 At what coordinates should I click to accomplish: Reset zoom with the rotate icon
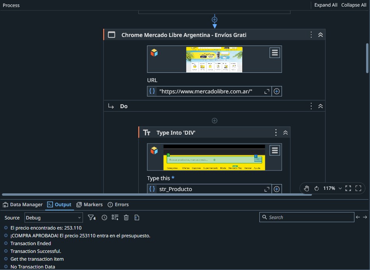click(x=317, y=188)
